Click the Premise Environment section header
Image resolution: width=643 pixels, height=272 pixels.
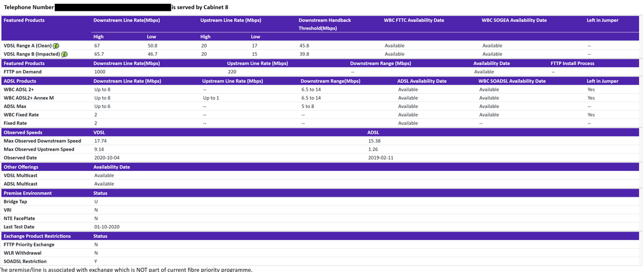pyautogui.click(x=28, y=193)
